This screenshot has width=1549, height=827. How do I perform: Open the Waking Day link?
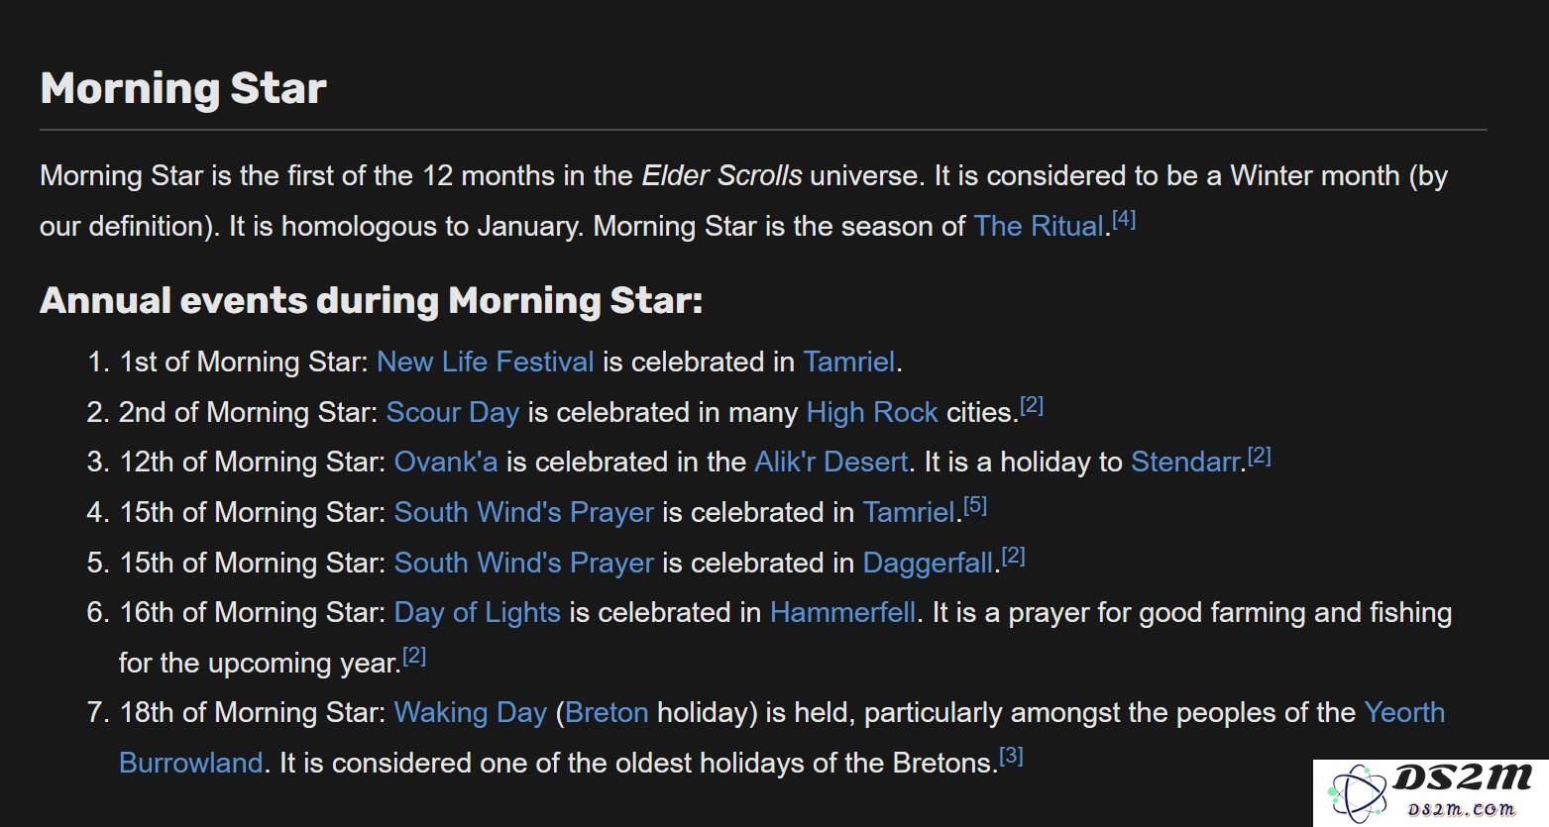pos(471,712)
